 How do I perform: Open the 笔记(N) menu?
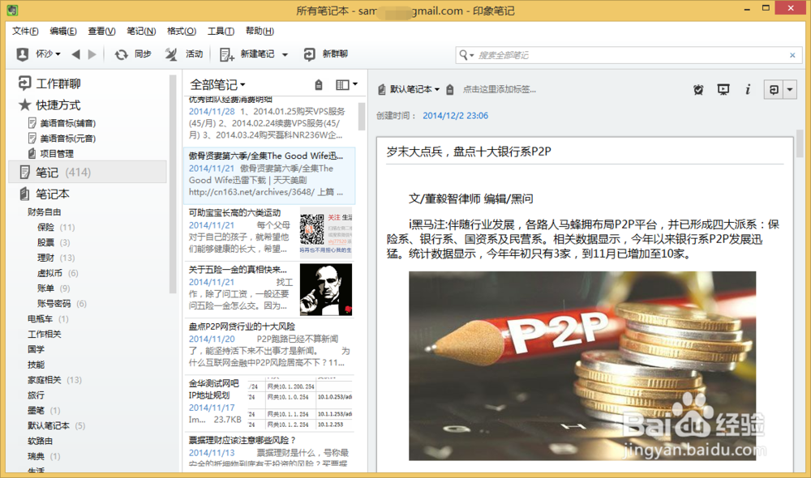click(141, 31)
